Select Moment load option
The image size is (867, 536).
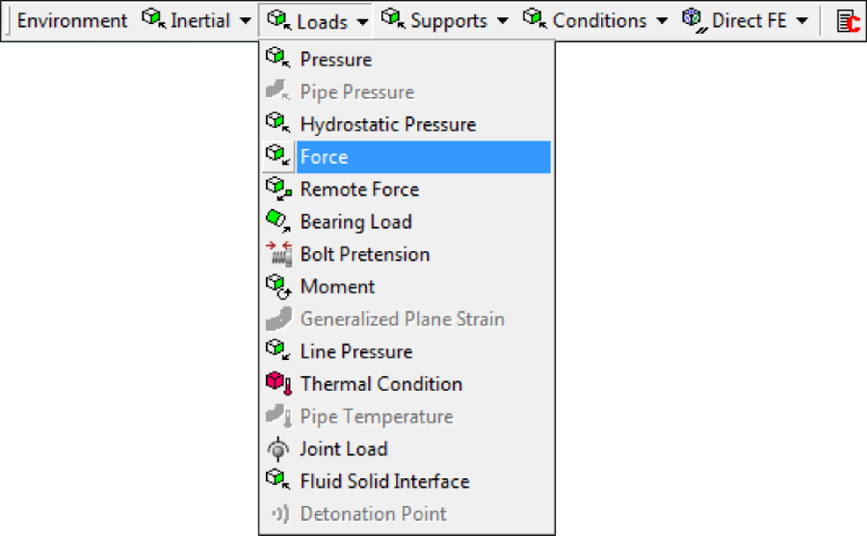[407, 286]
